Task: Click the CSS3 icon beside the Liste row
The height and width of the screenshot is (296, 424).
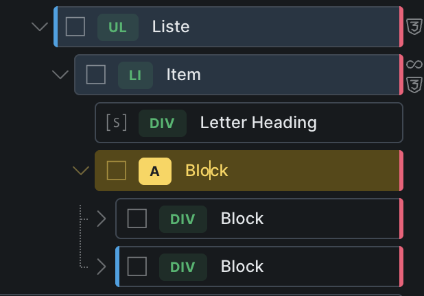Action: click(x=414, y=27)
